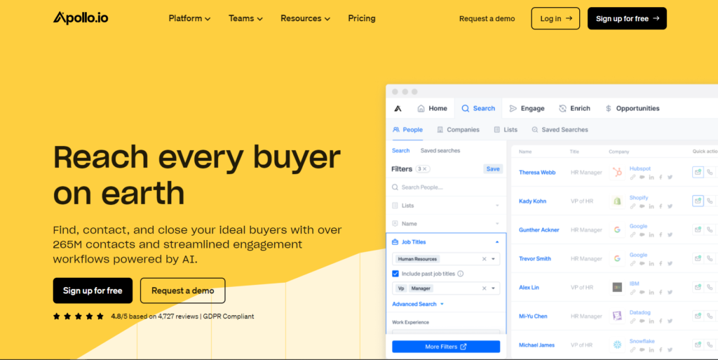Click the website link icon under Datadog
Screen dimensions: 718x360
(633, 321)
